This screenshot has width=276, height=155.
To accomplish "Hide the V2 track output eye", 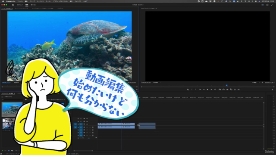I will [x=87, y=121].
